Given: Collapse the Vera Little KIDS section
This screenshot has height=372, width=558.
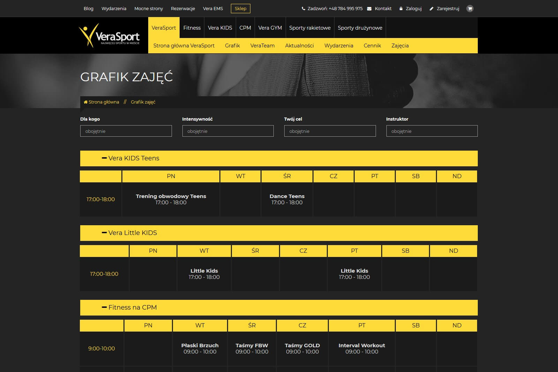Looking at the screenshot, I should click(104, 233).
